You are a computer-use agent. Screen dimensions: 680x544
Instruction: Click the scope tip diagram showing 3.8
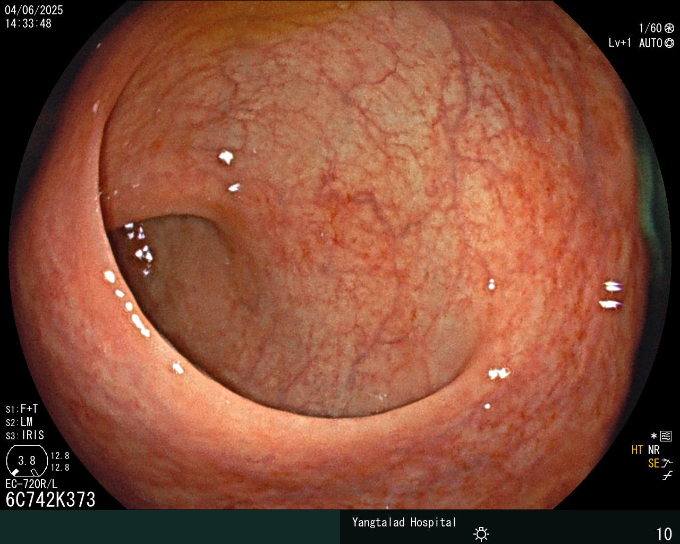(x=27, y=461)
